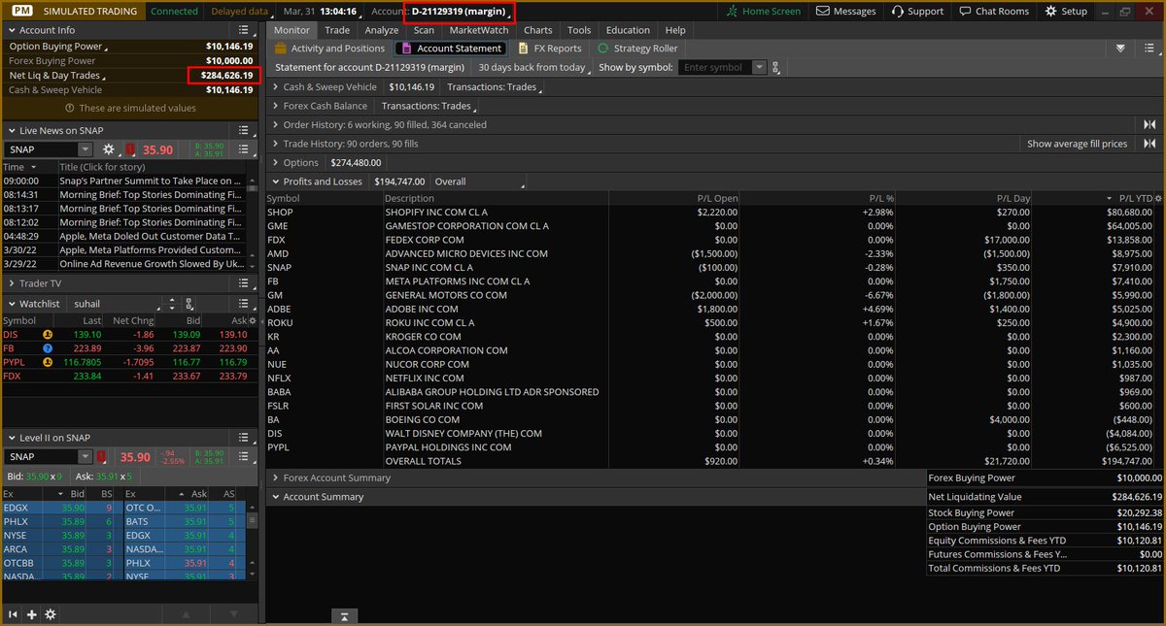Open Snap's Partner Summit news story
Viewport: 1166px width, 626px height.
tap(150, 181)
